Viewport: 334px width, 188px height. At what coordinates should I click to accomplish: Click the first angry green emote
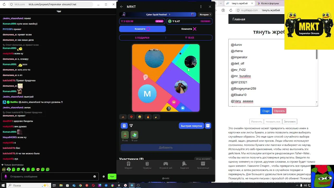[4, 169]
